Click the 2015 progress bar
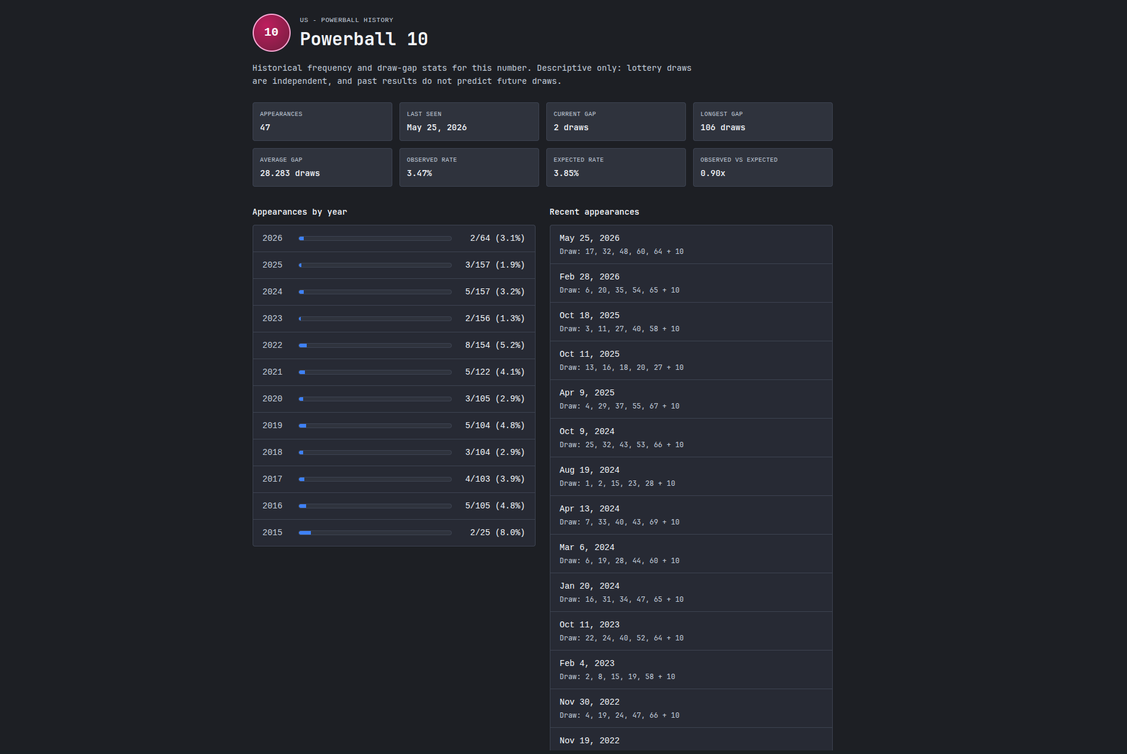This screenshot has height=754, width=1127. click(375, 533)
